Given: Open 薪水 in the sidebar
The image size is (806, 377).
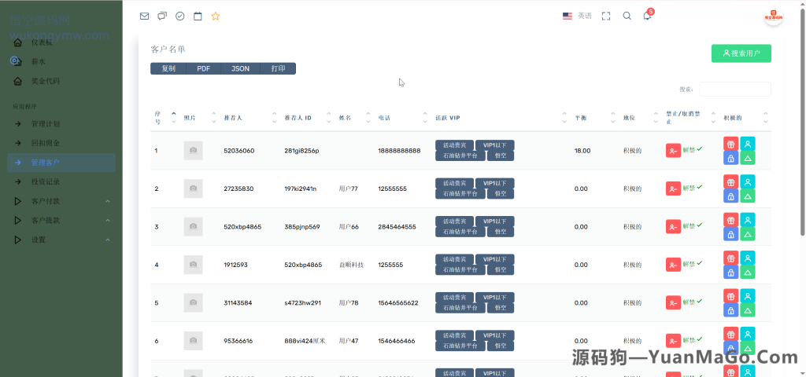Looking at the screenshot, I should 61,61.
